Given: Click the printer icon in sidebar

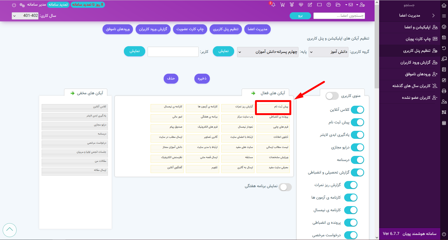Looking at the screenshot, I should pyautogui.click(x=444, y=91).
